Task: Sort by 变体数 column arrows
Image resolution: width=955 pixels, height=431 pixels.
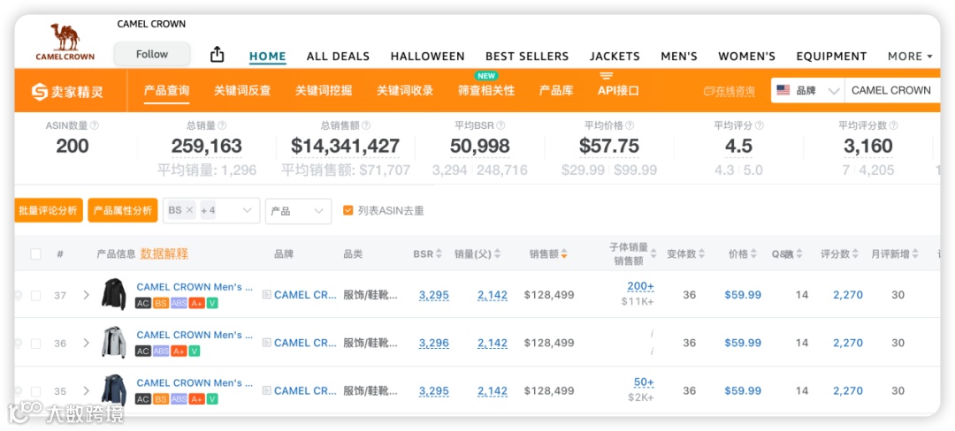Action: click(x=701, y=254)
